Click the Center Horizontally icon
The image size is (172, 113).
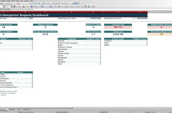click(x=34, y=6)
